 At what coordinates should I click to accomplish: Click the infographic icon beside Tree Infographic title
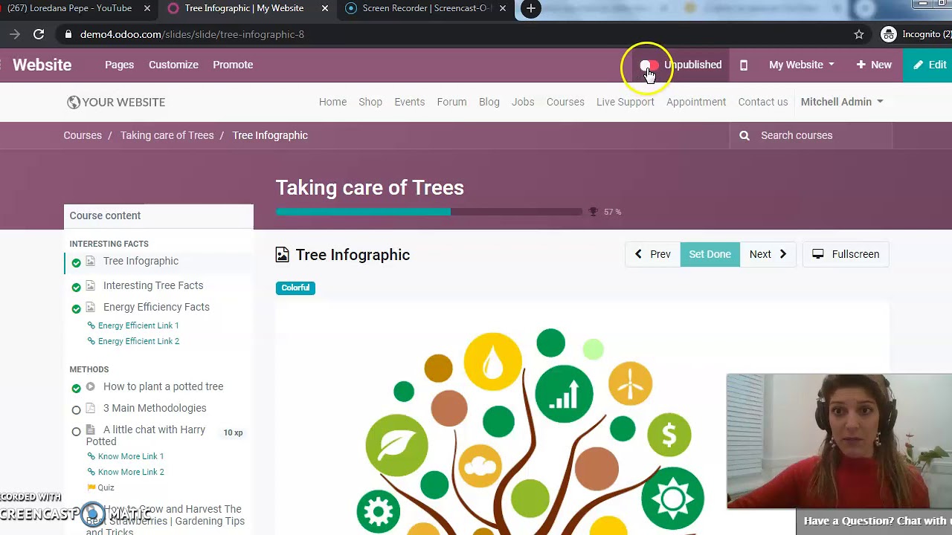click(x=282, y=255)
